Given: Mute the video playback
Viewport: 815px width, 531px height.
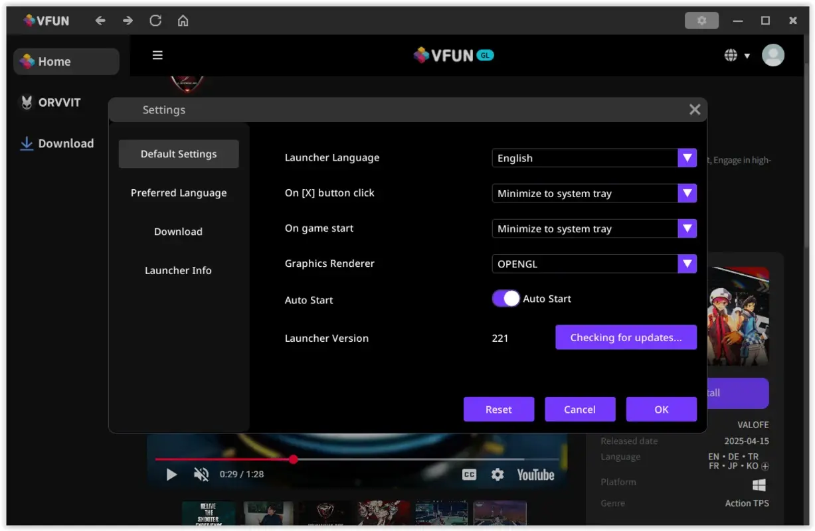Looking at the screenshot, I should [201, 475].
